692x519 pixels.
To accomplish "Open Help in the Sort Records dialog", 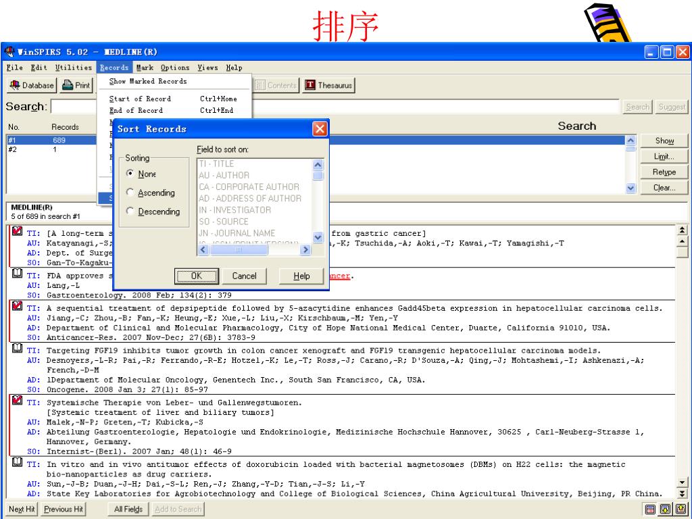I will click(302, 276).
